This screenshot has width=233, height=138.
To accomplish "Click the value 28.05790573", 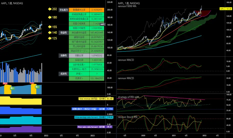I will pyautogui.click(x=97, y=37).
